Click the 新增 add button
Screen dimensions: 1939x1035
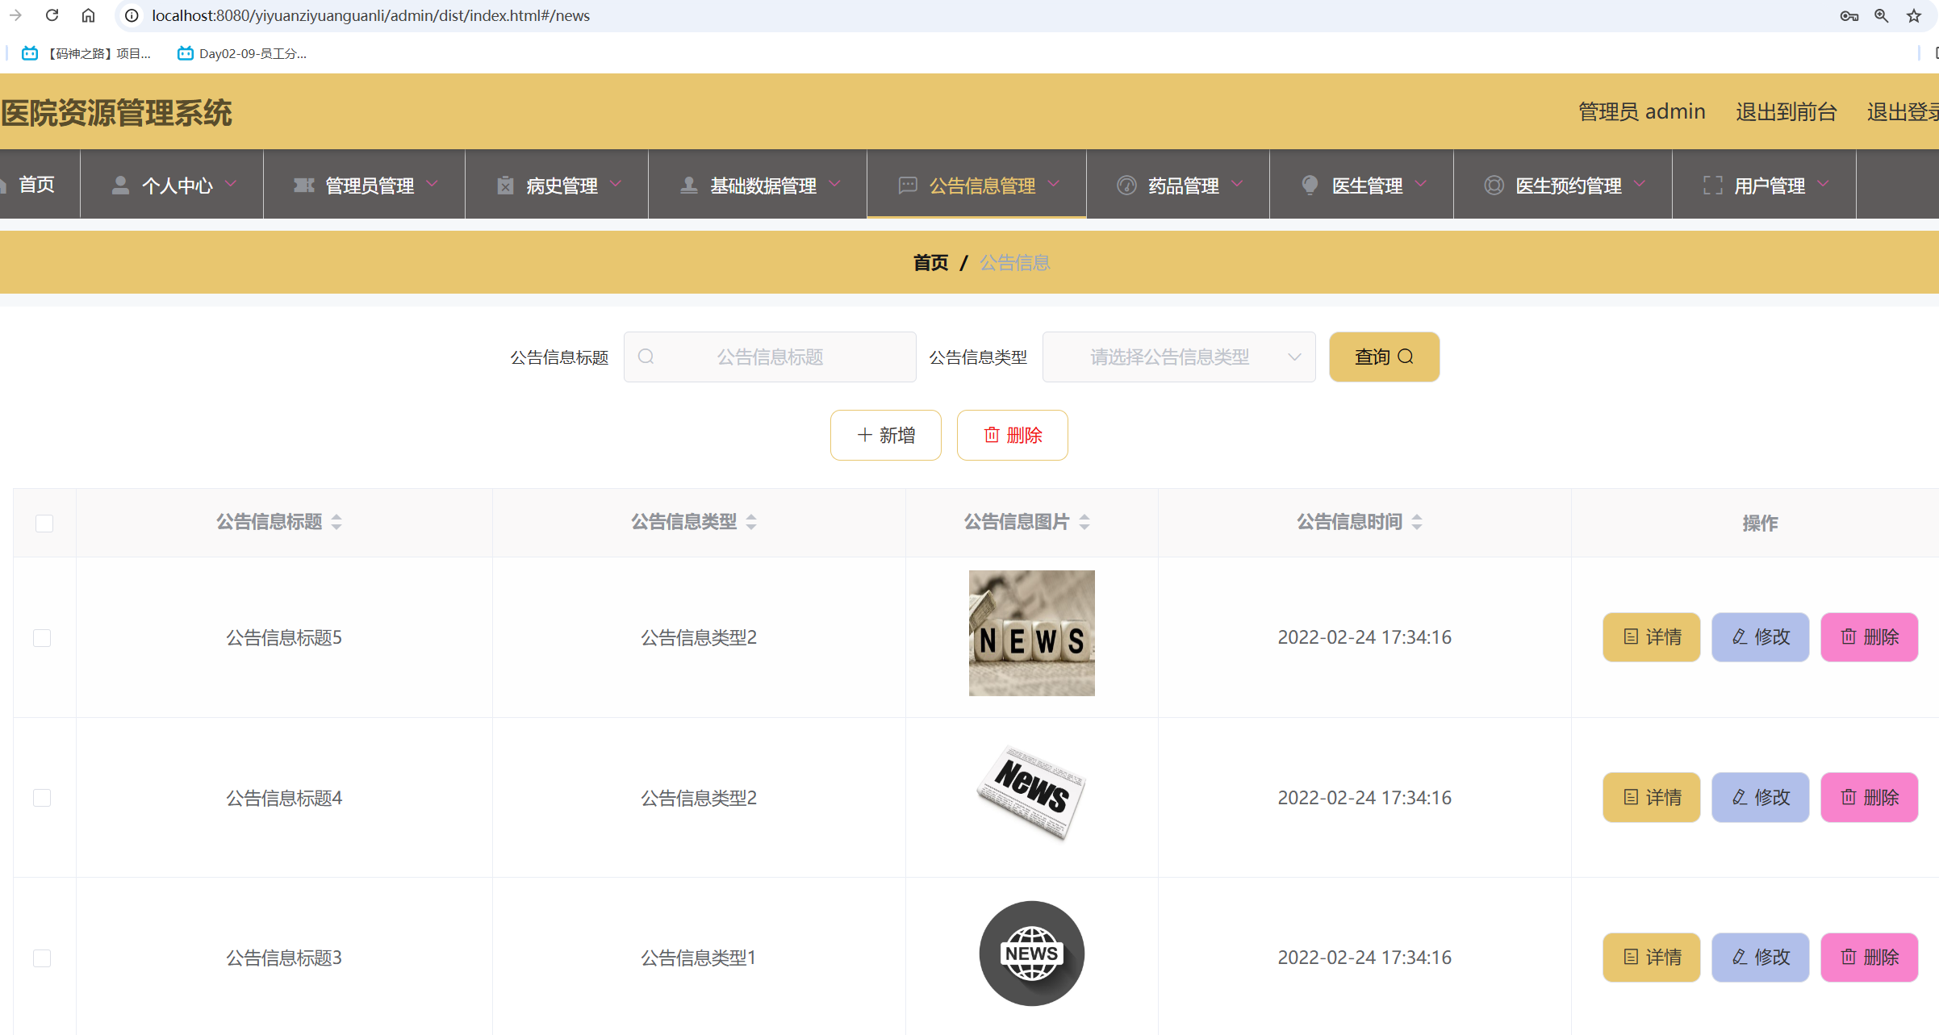click(x=885, y=435)
